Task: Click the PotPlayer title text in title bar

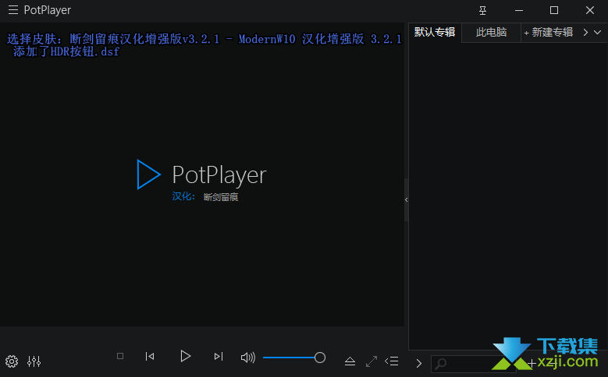Action: point(48,10)
